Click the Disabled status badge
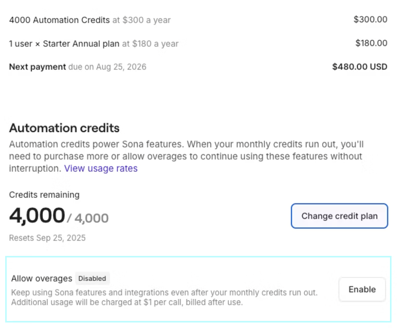Image resolution: width=397 pixels, height=328 pixels. click(92, 279)
